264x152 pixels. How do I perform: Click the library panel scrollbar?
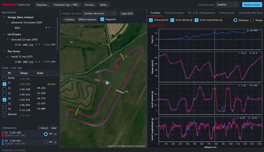57,33
